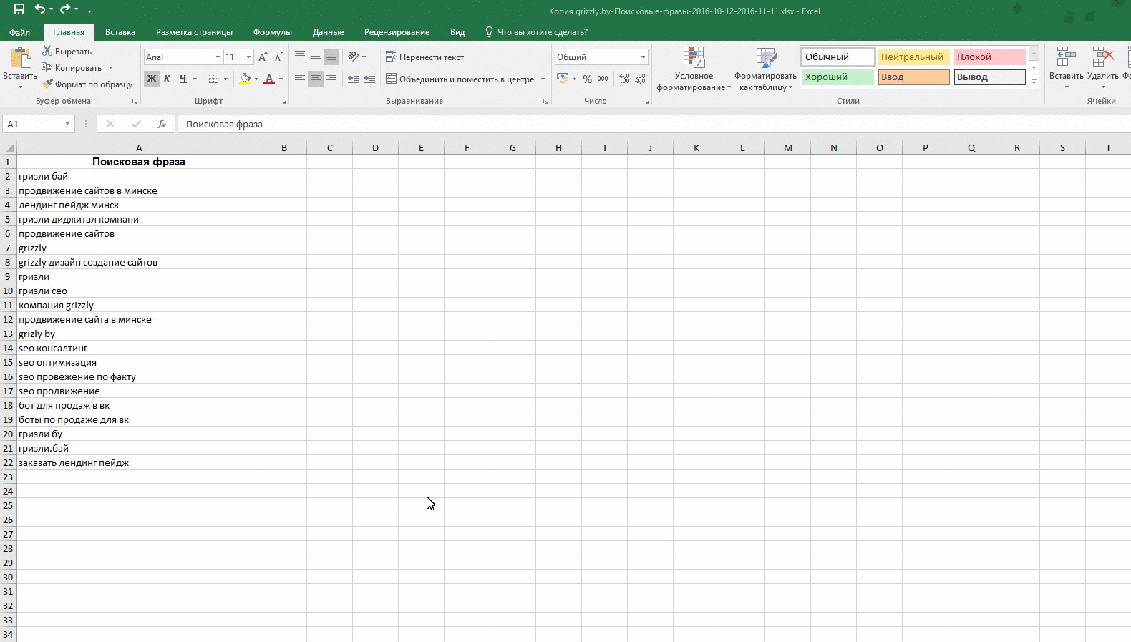Increase the number of decimal places
The width and height of the screenshot is (1131, 642).
tap(625, 79)
